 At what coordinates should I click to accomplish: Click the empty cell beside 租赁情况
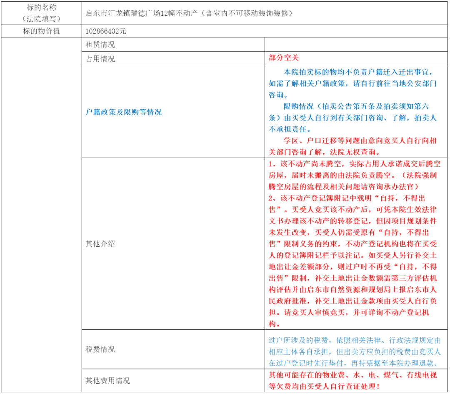click(356, 44)
